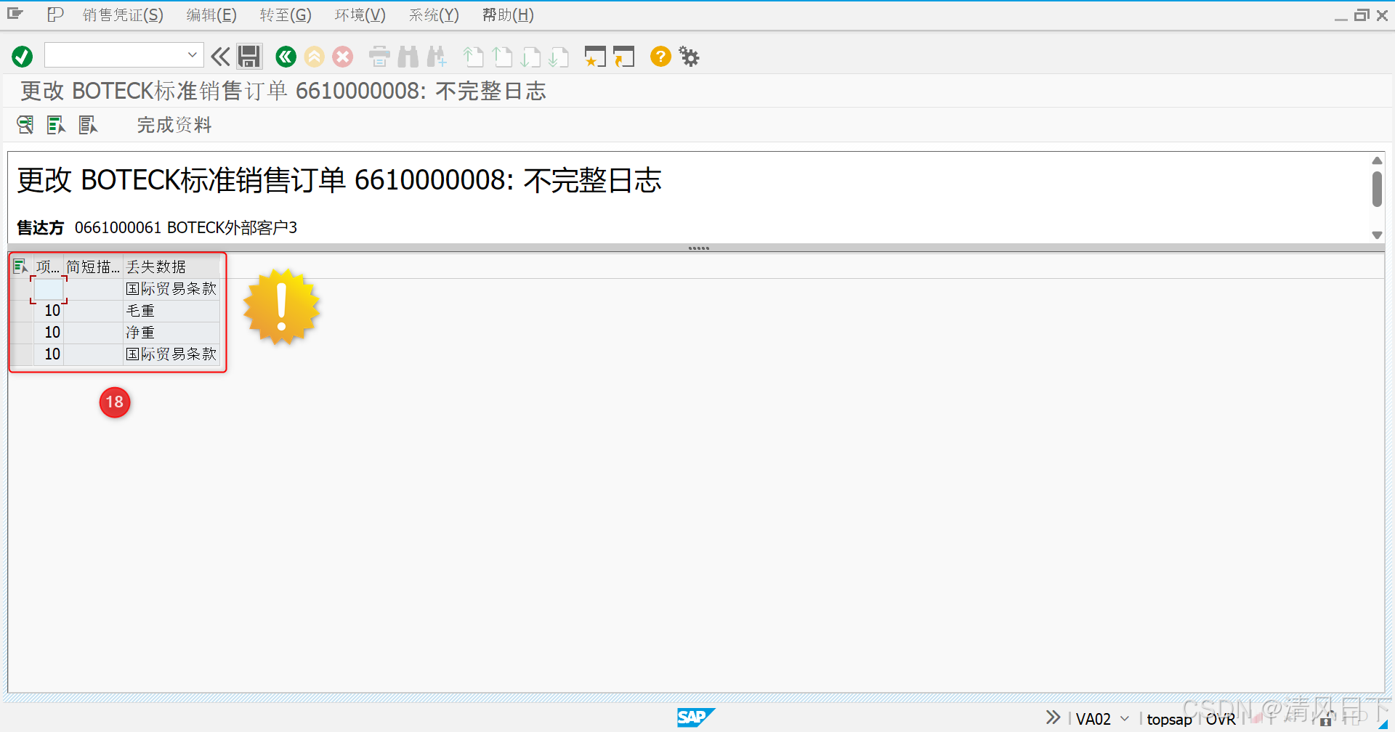Click the Deselect All gray list icon
The height and width of the screenshot is (732, 1395).
[x=88, y=125]
